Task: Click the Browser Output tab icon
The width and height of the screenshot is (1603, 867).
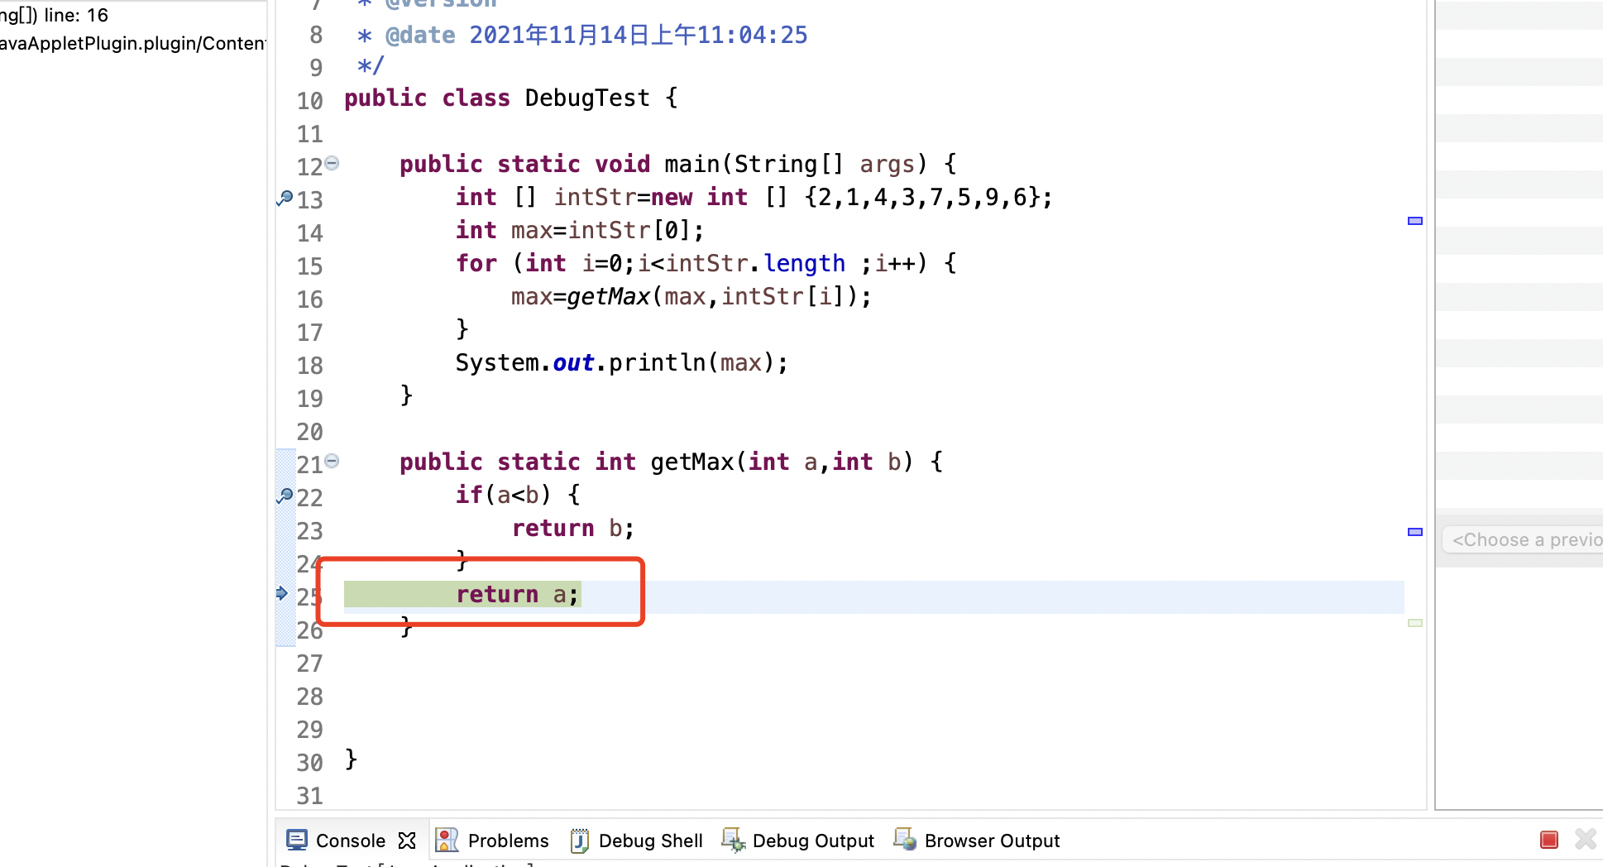Action: click(x=905, y=841)
